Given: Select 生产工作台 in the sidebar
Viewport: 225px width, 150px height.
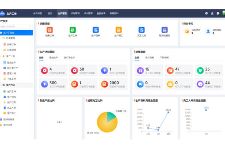Looking at the screenshot, I should [x=16, y=33].
